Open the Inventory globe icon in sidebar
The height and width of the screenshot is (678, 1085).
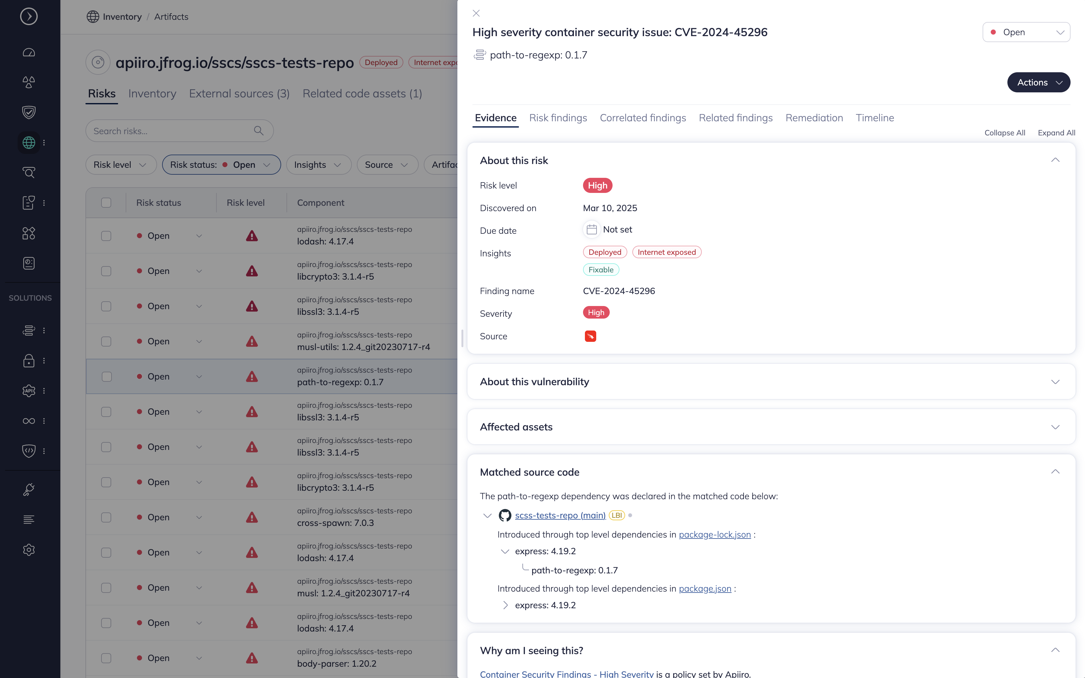point(29,143)
